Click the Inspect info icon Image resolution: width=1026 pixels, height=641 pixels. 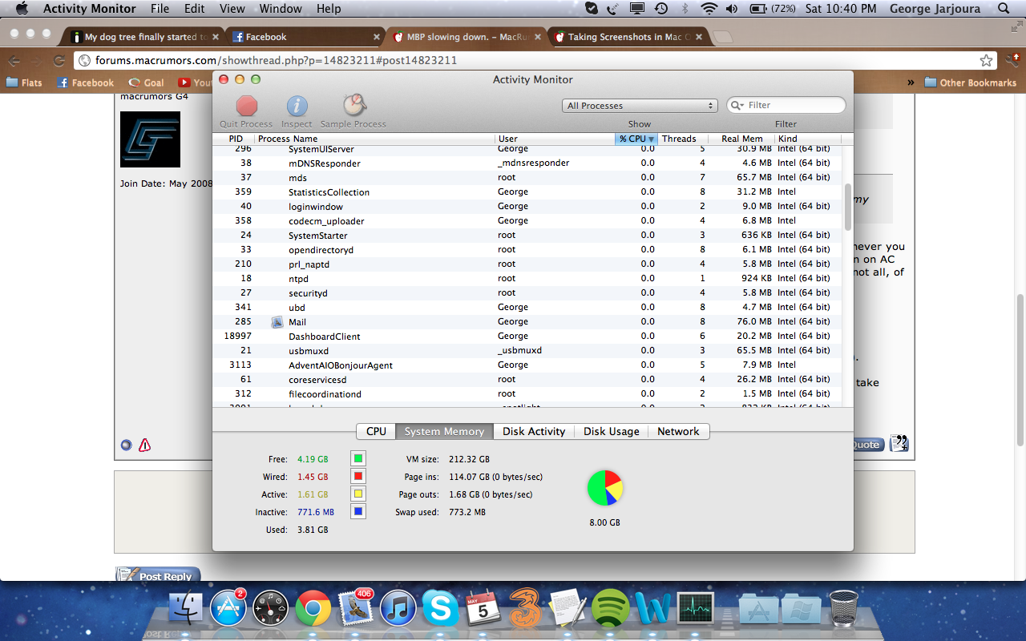297,106
